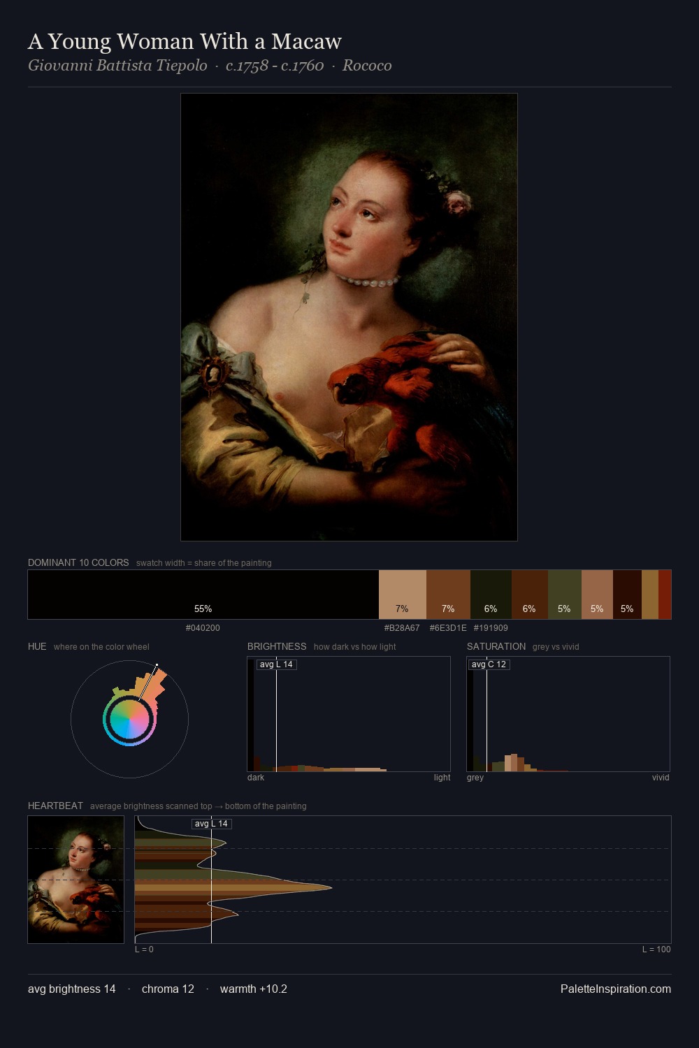Click the L = 100 axis label
Viewport: 699px width, 1048px height.
tap(656, 949)
